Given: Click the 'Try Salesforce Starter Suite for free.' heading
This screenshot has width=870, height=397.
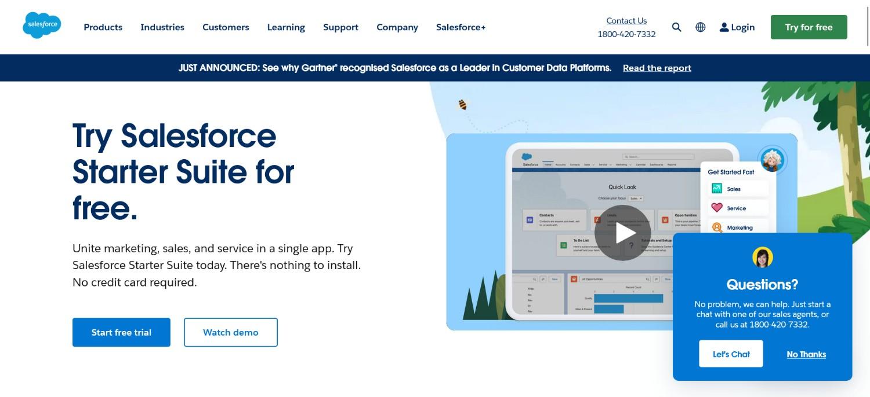Looking at the screenshot, I should (183, 172).
